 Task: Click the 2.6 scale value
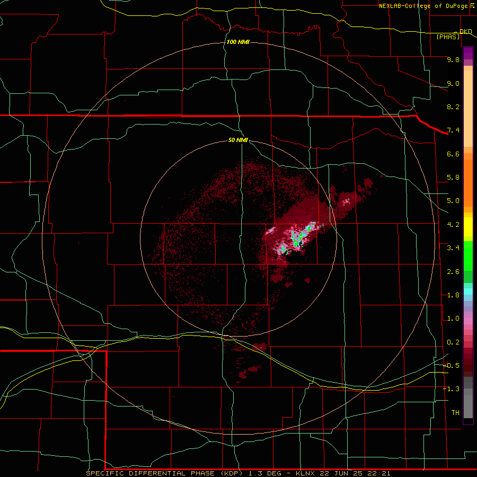click(x=453, y=272)
